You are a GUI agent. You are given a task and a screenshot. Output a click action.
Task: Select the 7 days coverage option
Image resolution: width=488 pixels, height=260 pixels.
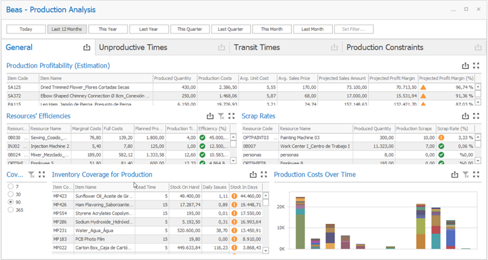pyautogui.click(x=10, y=186)
